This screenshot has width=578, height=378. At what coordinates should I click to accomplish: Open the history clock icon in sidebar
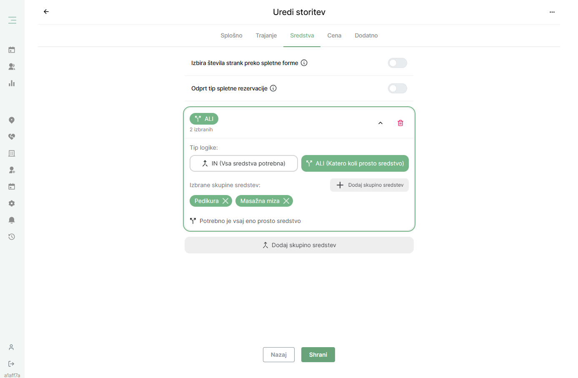(12, 237)
